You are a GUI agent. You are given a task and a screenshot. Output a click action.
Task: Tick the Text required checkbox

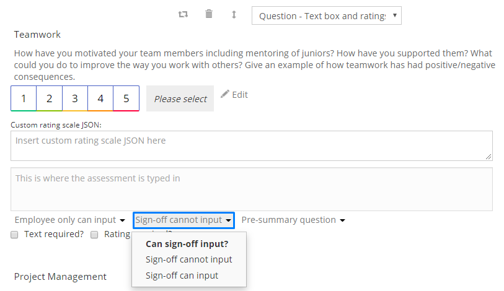pos(14,235)
